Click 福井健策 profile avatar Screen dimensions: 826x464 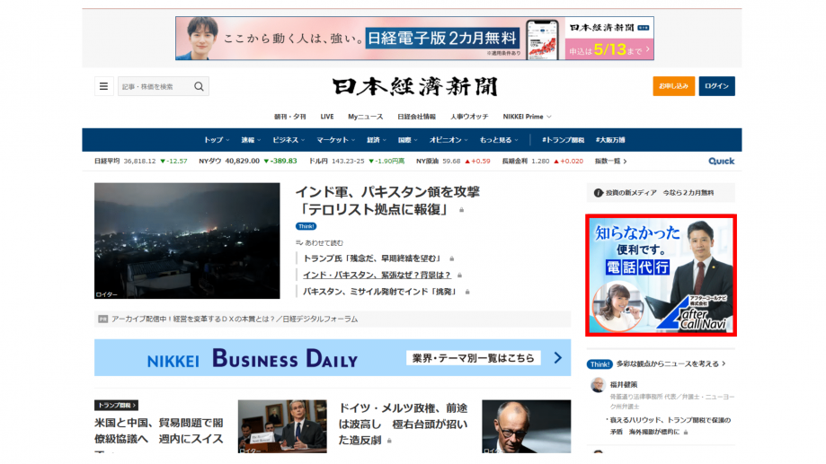[598, 385]
